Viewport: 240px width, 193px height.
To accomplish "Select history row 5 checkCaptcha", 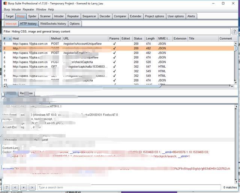I will pyautogui.click(x=118, y=62).
